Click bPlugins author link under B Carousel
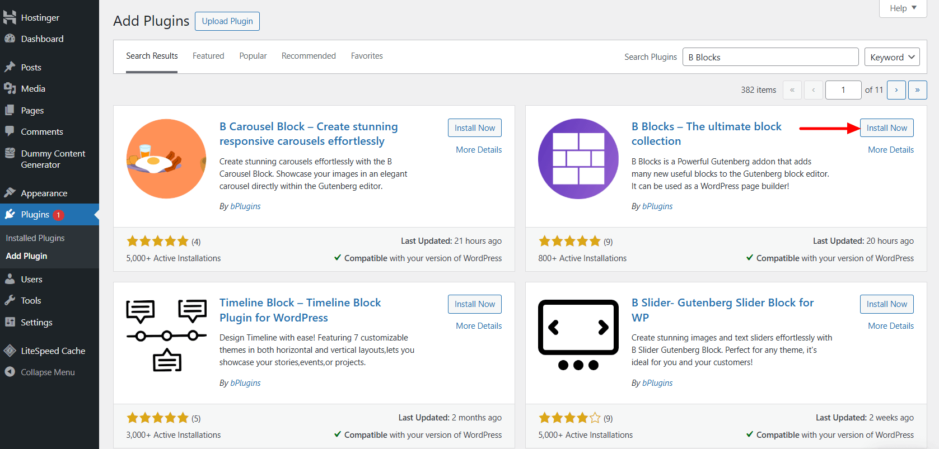Screen dimensions: 939x449 [x=245, y=206]
